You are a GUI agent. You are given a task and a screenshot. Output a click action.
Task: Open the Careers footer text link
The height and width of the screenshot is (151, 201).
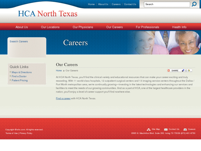[192, 129]
